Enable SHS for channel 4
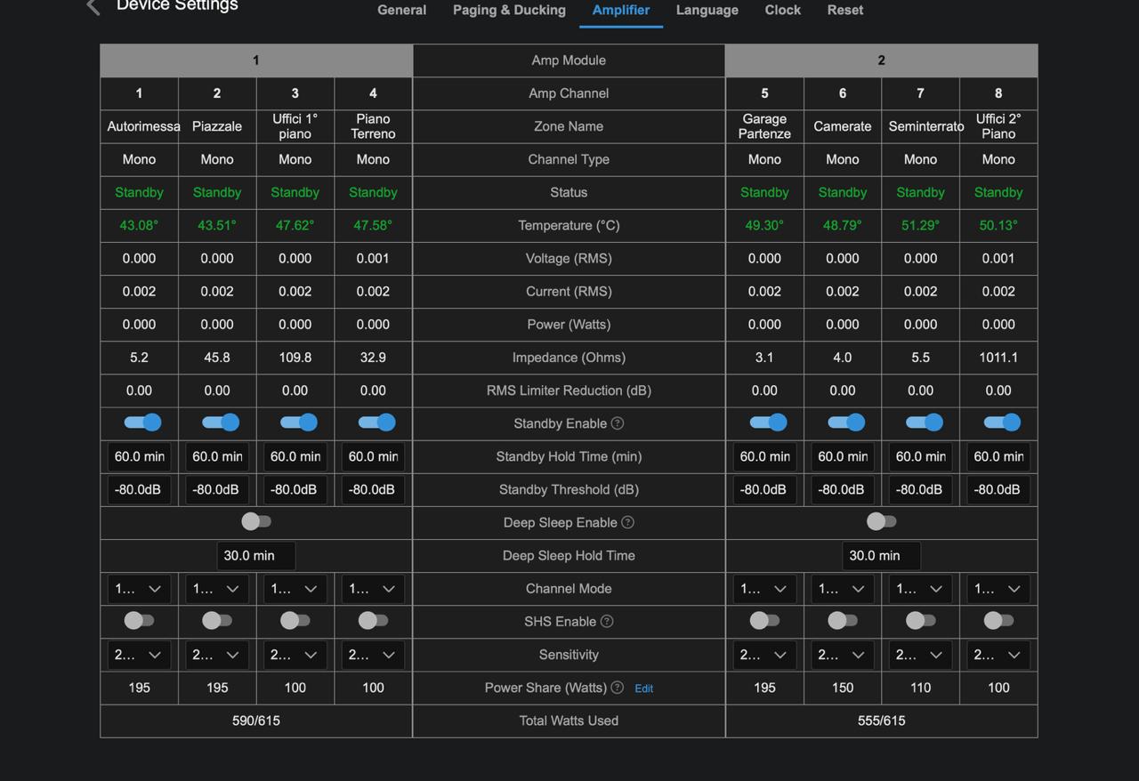This screenshot has width=1139, height=781. click(373, 620)
